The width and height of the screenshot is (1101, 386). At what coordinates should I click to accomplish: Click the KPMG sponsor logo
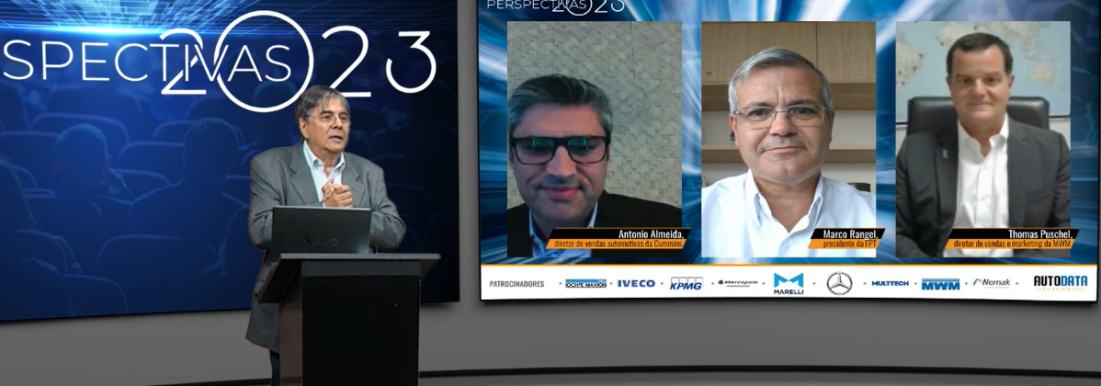point(686,284)
